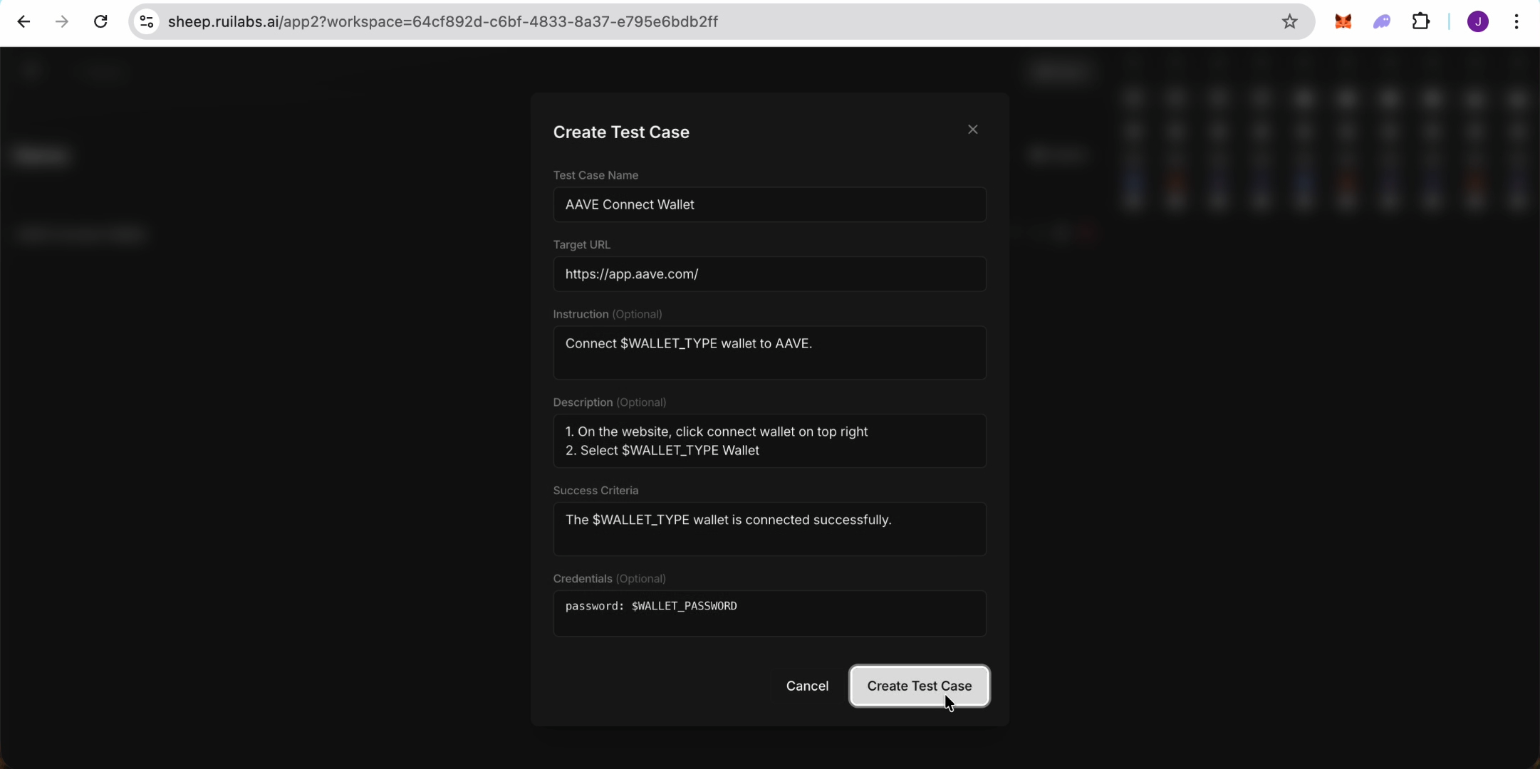Reload the current page
The height and width of the screenshot is (769, 1540).
(x=100, y=21)
